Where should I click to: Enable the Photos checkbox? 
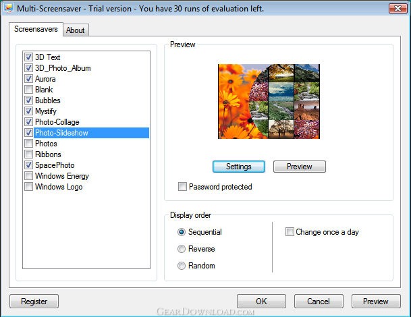pyautogui.click(x=28, y=143)
